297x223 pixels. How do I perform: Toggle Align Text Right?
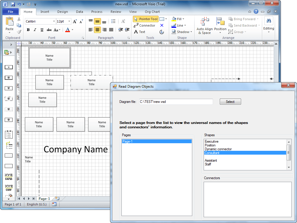[104, 30]
